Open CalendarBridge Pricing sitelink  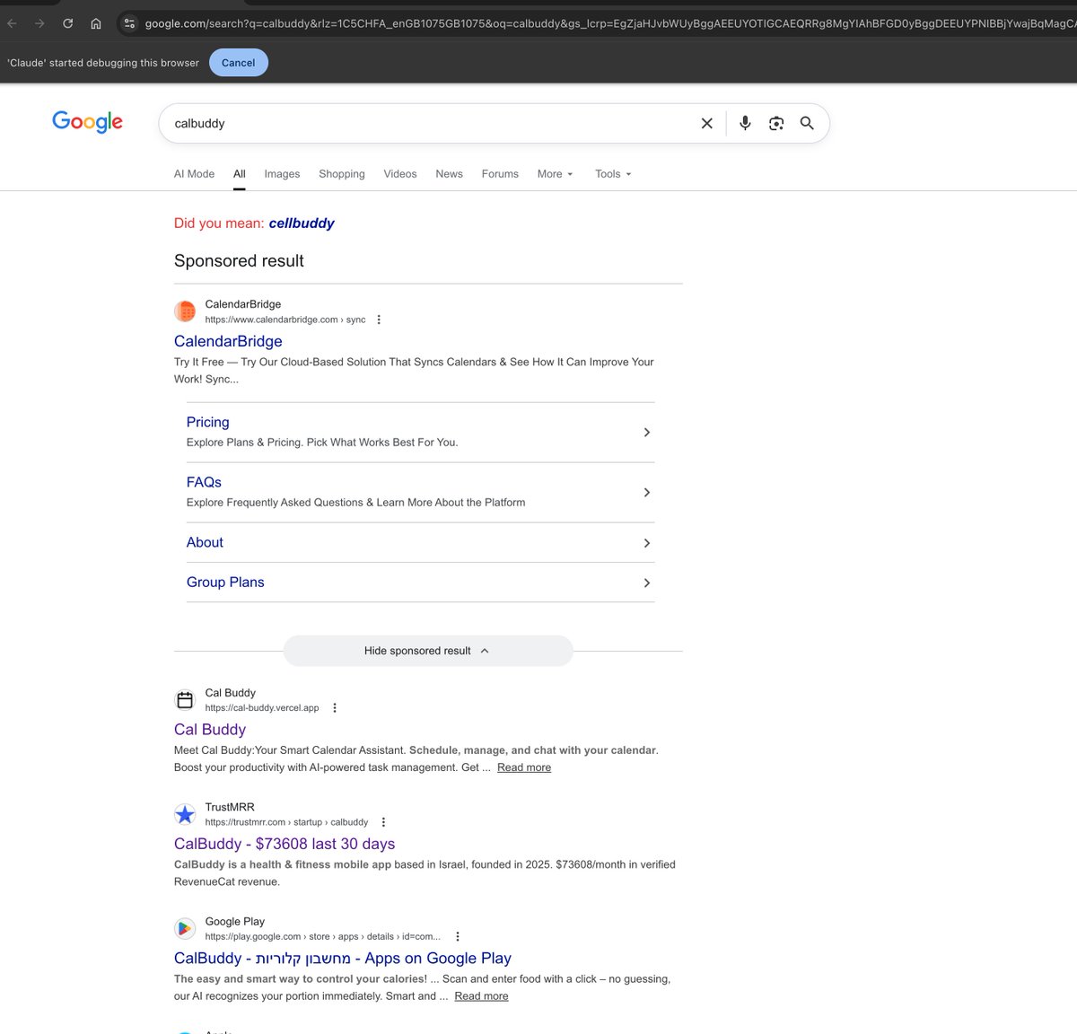point(208,422)
